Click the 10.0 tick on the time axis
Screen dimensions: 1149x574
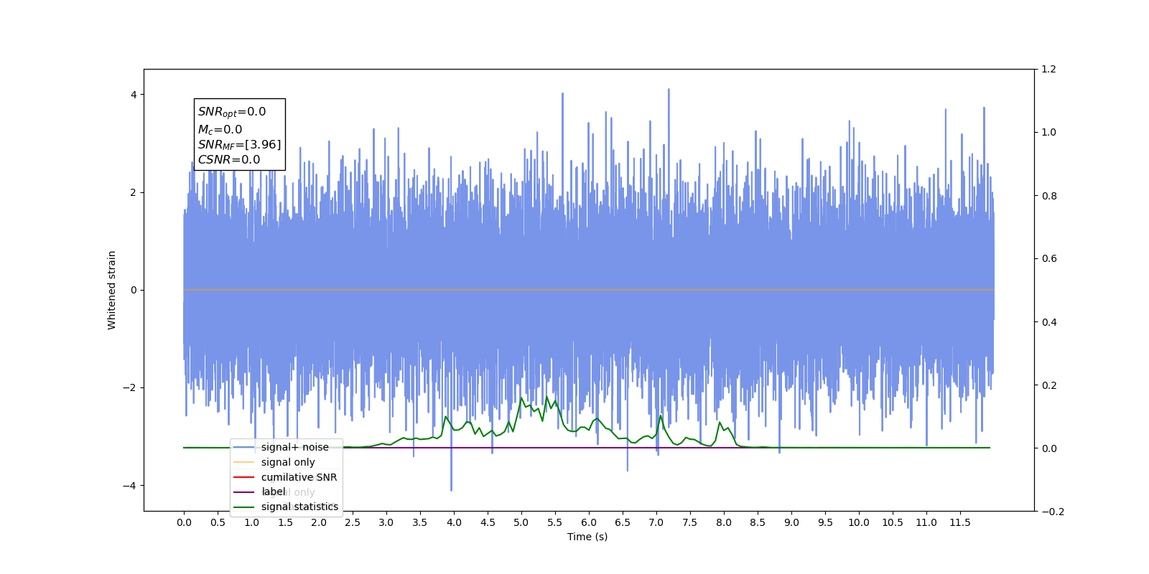pyautogui.click(x=859, y=522)
